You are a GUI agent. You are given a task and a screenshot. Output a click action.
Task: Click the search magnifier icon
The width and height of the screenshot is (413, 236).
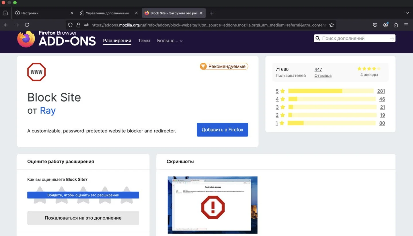[318, 38]
